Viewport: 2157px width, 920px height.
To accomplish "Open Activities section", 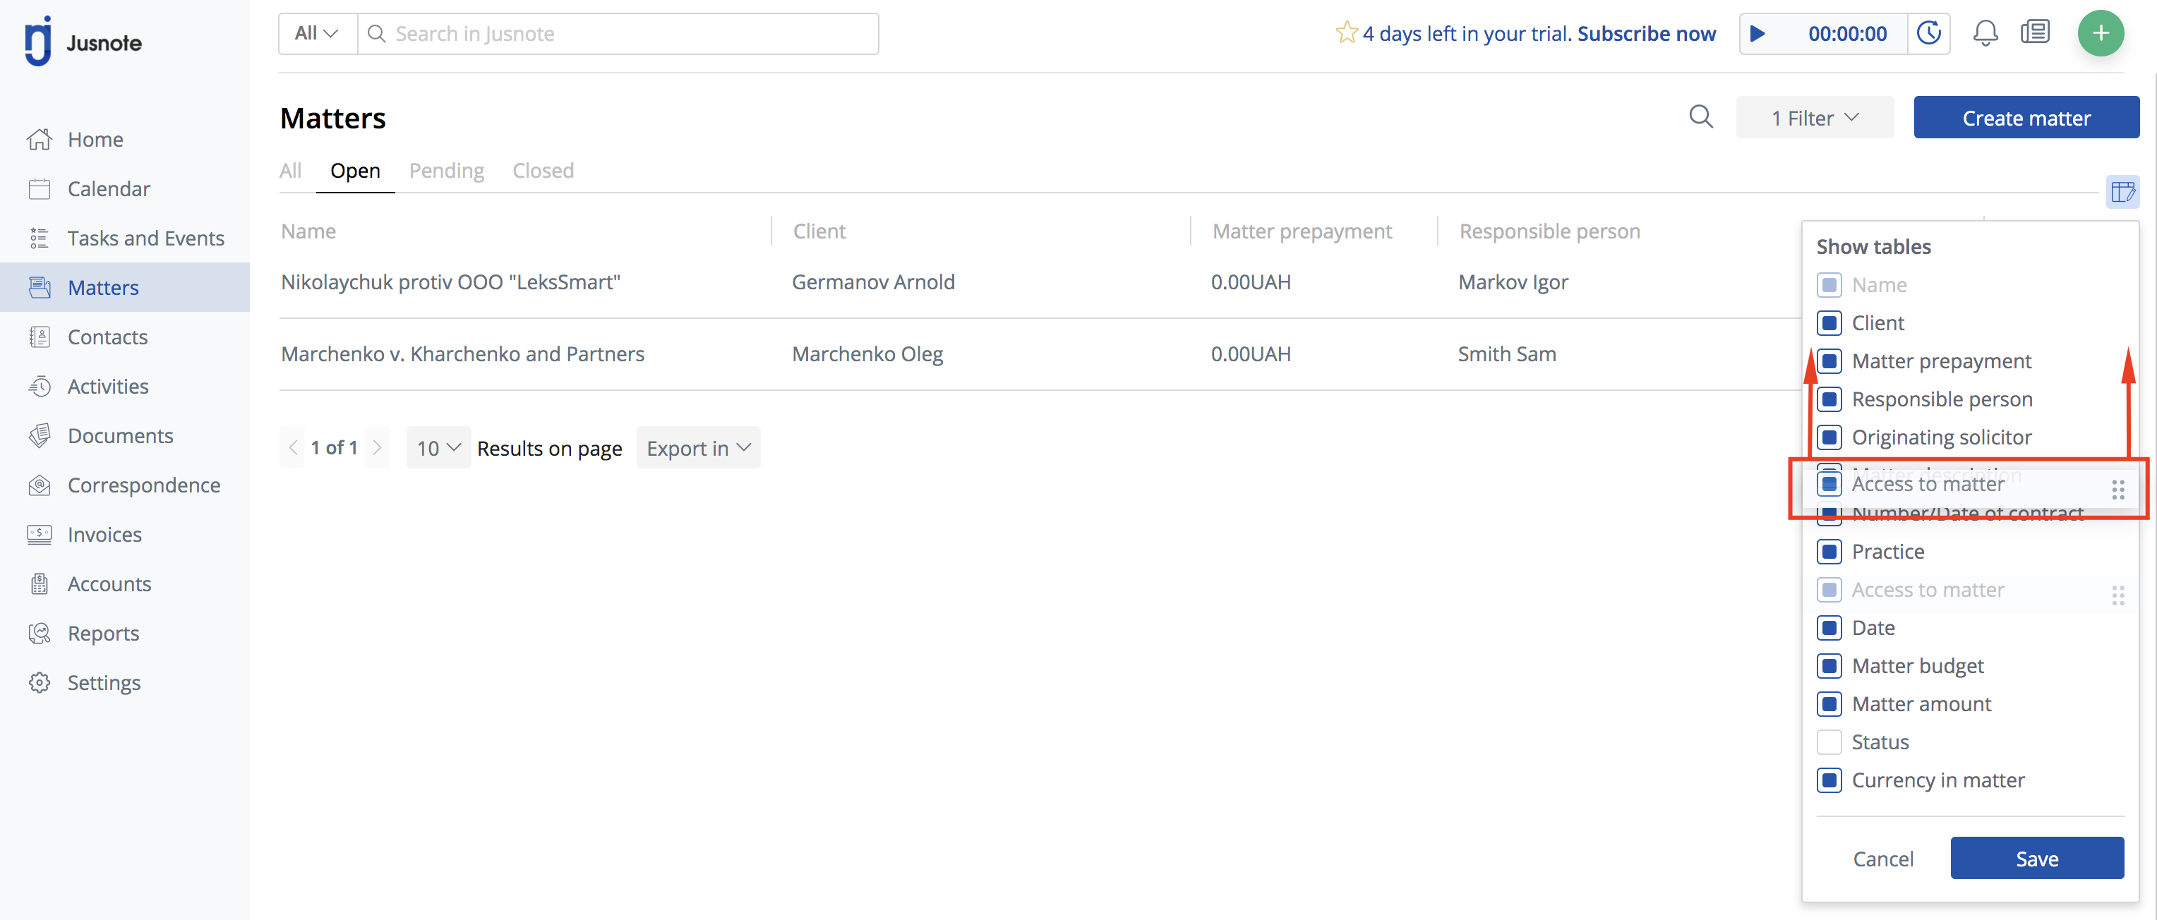I will (108, 387).
